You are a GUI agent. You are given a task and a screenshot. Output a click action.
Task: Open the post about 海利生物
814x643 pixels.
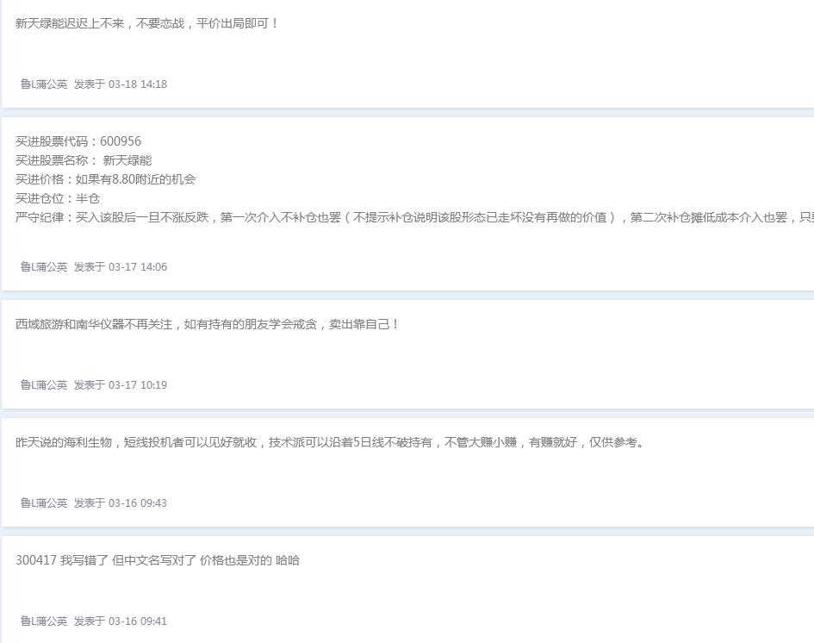point(330,442)
